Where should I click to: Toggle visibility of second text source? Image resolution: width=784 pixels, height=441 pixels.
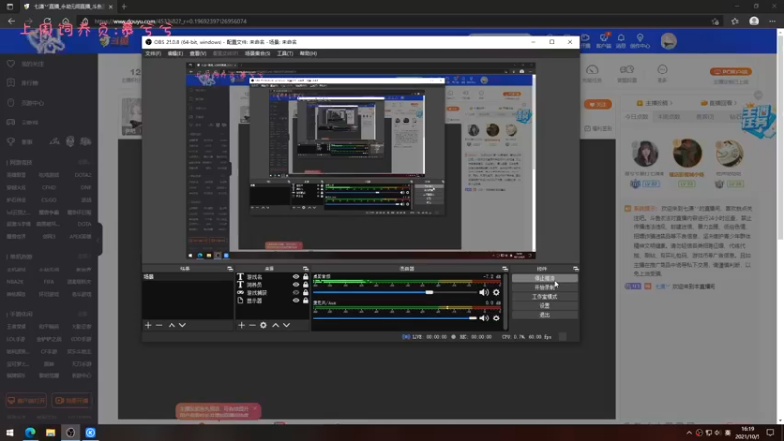296,285
